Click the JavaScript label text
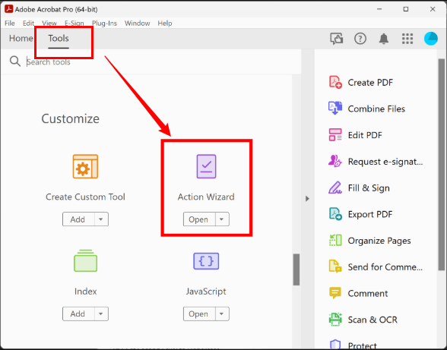This screenshot has height=350, width=447. (x=206, y=292)
